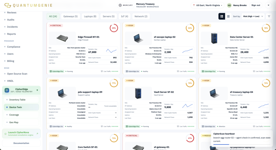Switch to list view

point(228,16)
